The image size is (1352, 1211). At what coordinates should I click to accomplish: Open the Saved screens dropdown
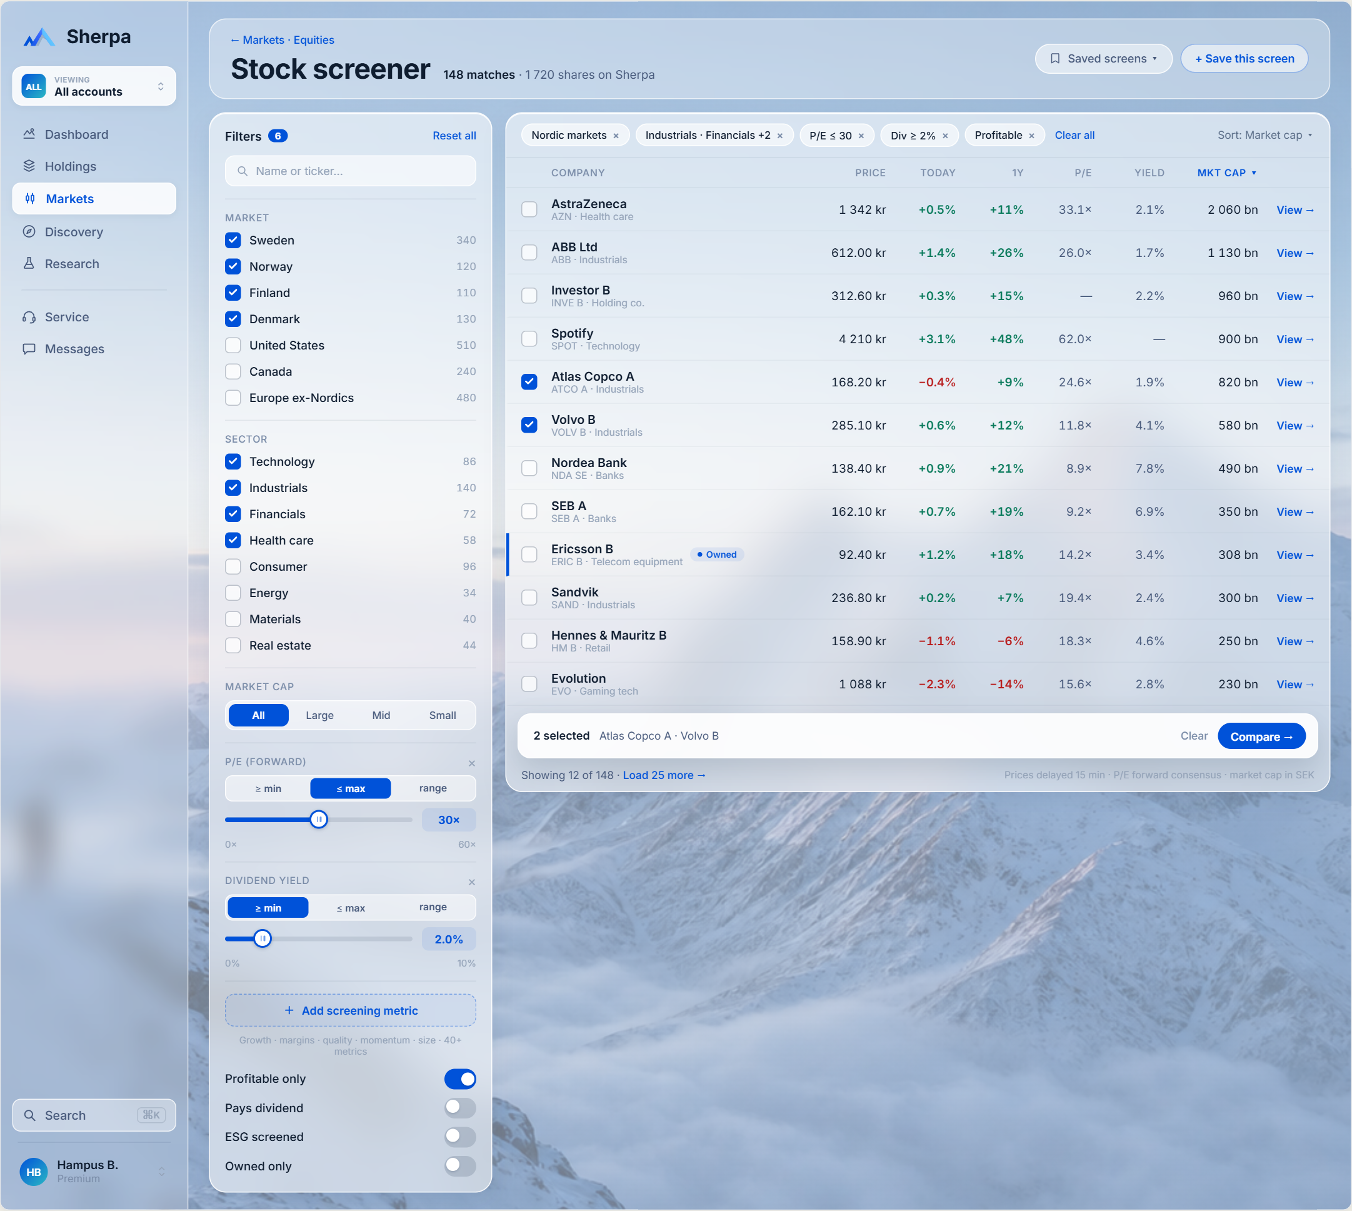tap(1103, 59)
